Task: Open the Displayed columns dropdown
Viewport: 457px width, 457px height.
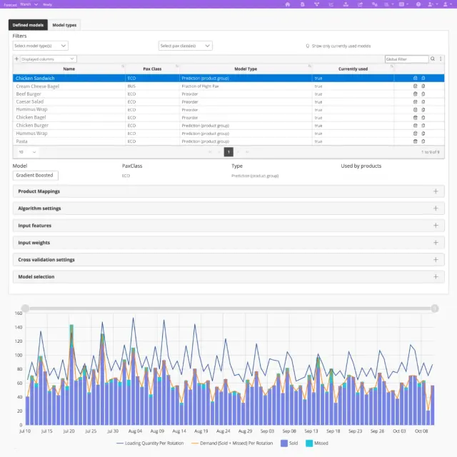Action: coord(49,59)
